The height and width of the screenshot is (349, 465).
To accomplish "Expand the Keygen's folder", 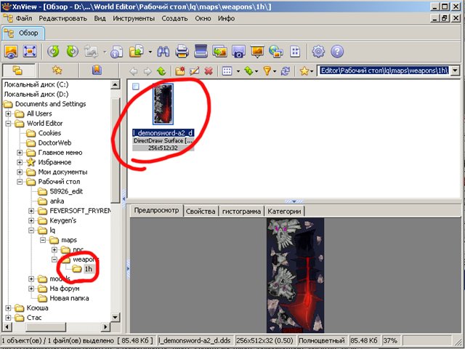I will [x=31, y=221].
